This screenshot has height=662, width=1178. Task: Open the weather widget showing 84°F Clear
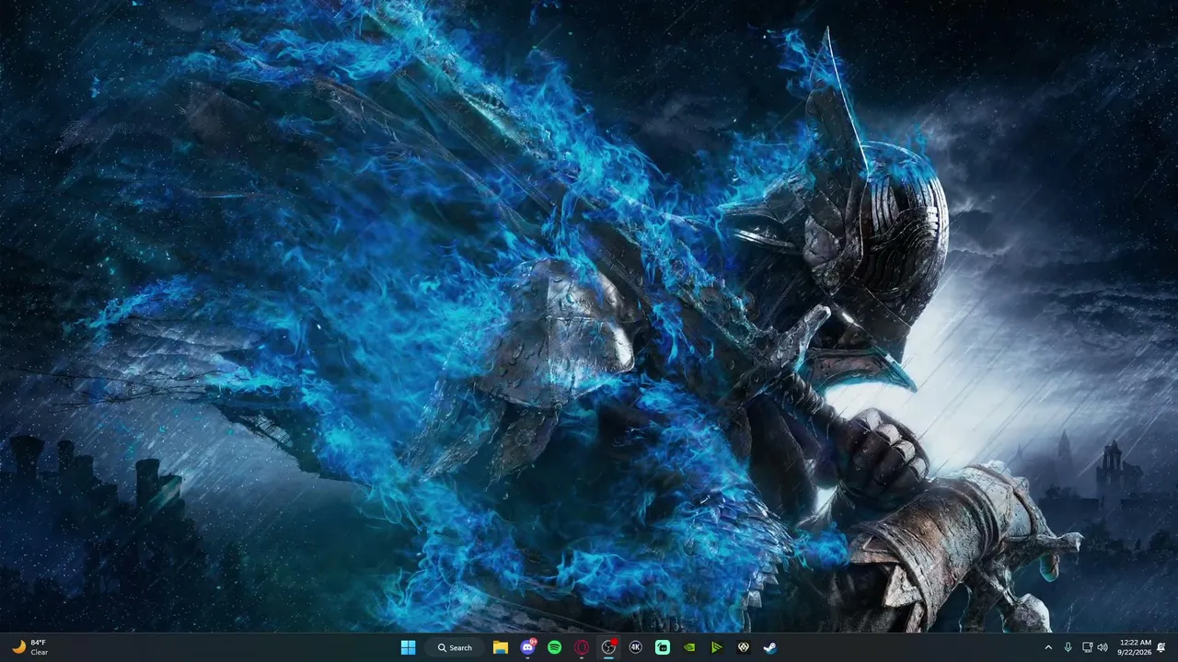click(x=29, y=647)
